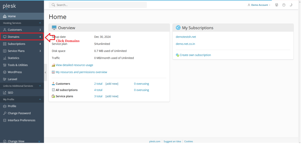Viewport: 301px width, 144px height.
Task: Toggle dark mode moon icon
Action: click(x=291, y=5)
